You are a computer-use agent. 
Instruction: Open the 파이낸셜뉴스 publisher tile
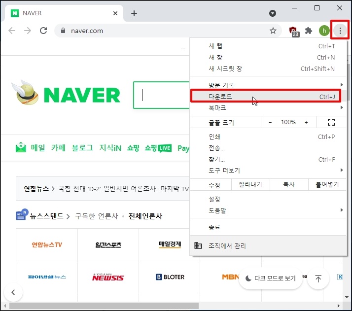click(x=47, y=277)
